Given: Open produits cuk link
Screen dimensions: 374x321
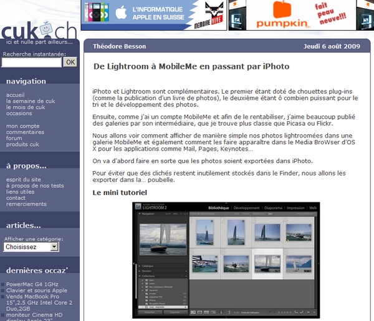Looking at the screenshot, I should [22, 144].
